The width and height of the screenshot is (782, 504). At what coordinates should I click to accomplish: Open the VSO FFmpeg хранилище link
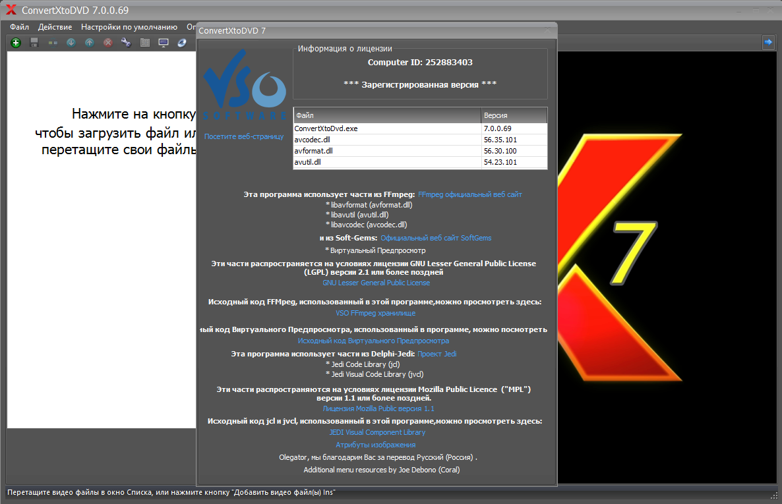[376, 313]
